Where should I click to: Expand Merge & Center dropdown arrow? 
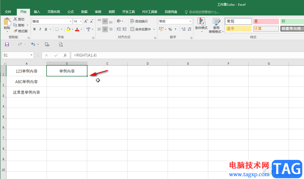(x=154, y=29)
